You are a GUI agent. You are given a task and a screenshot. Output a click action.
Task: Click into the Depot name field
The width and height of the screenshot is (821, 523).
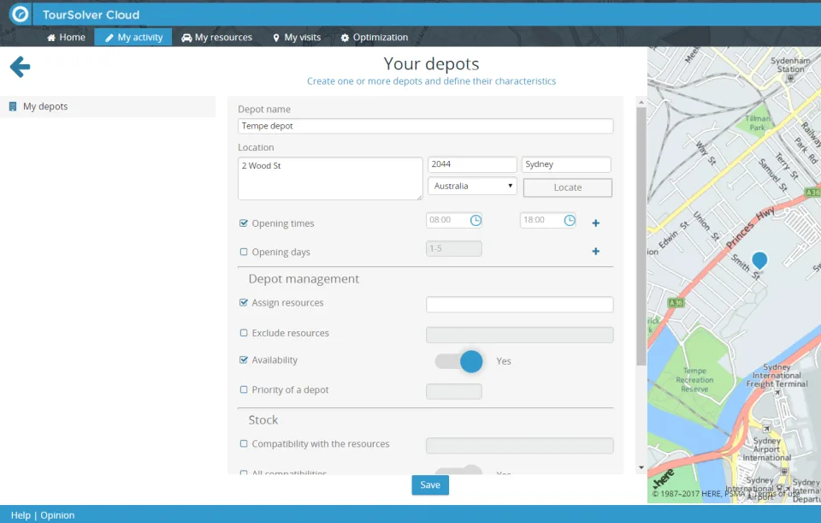click(x=425, y=126)
